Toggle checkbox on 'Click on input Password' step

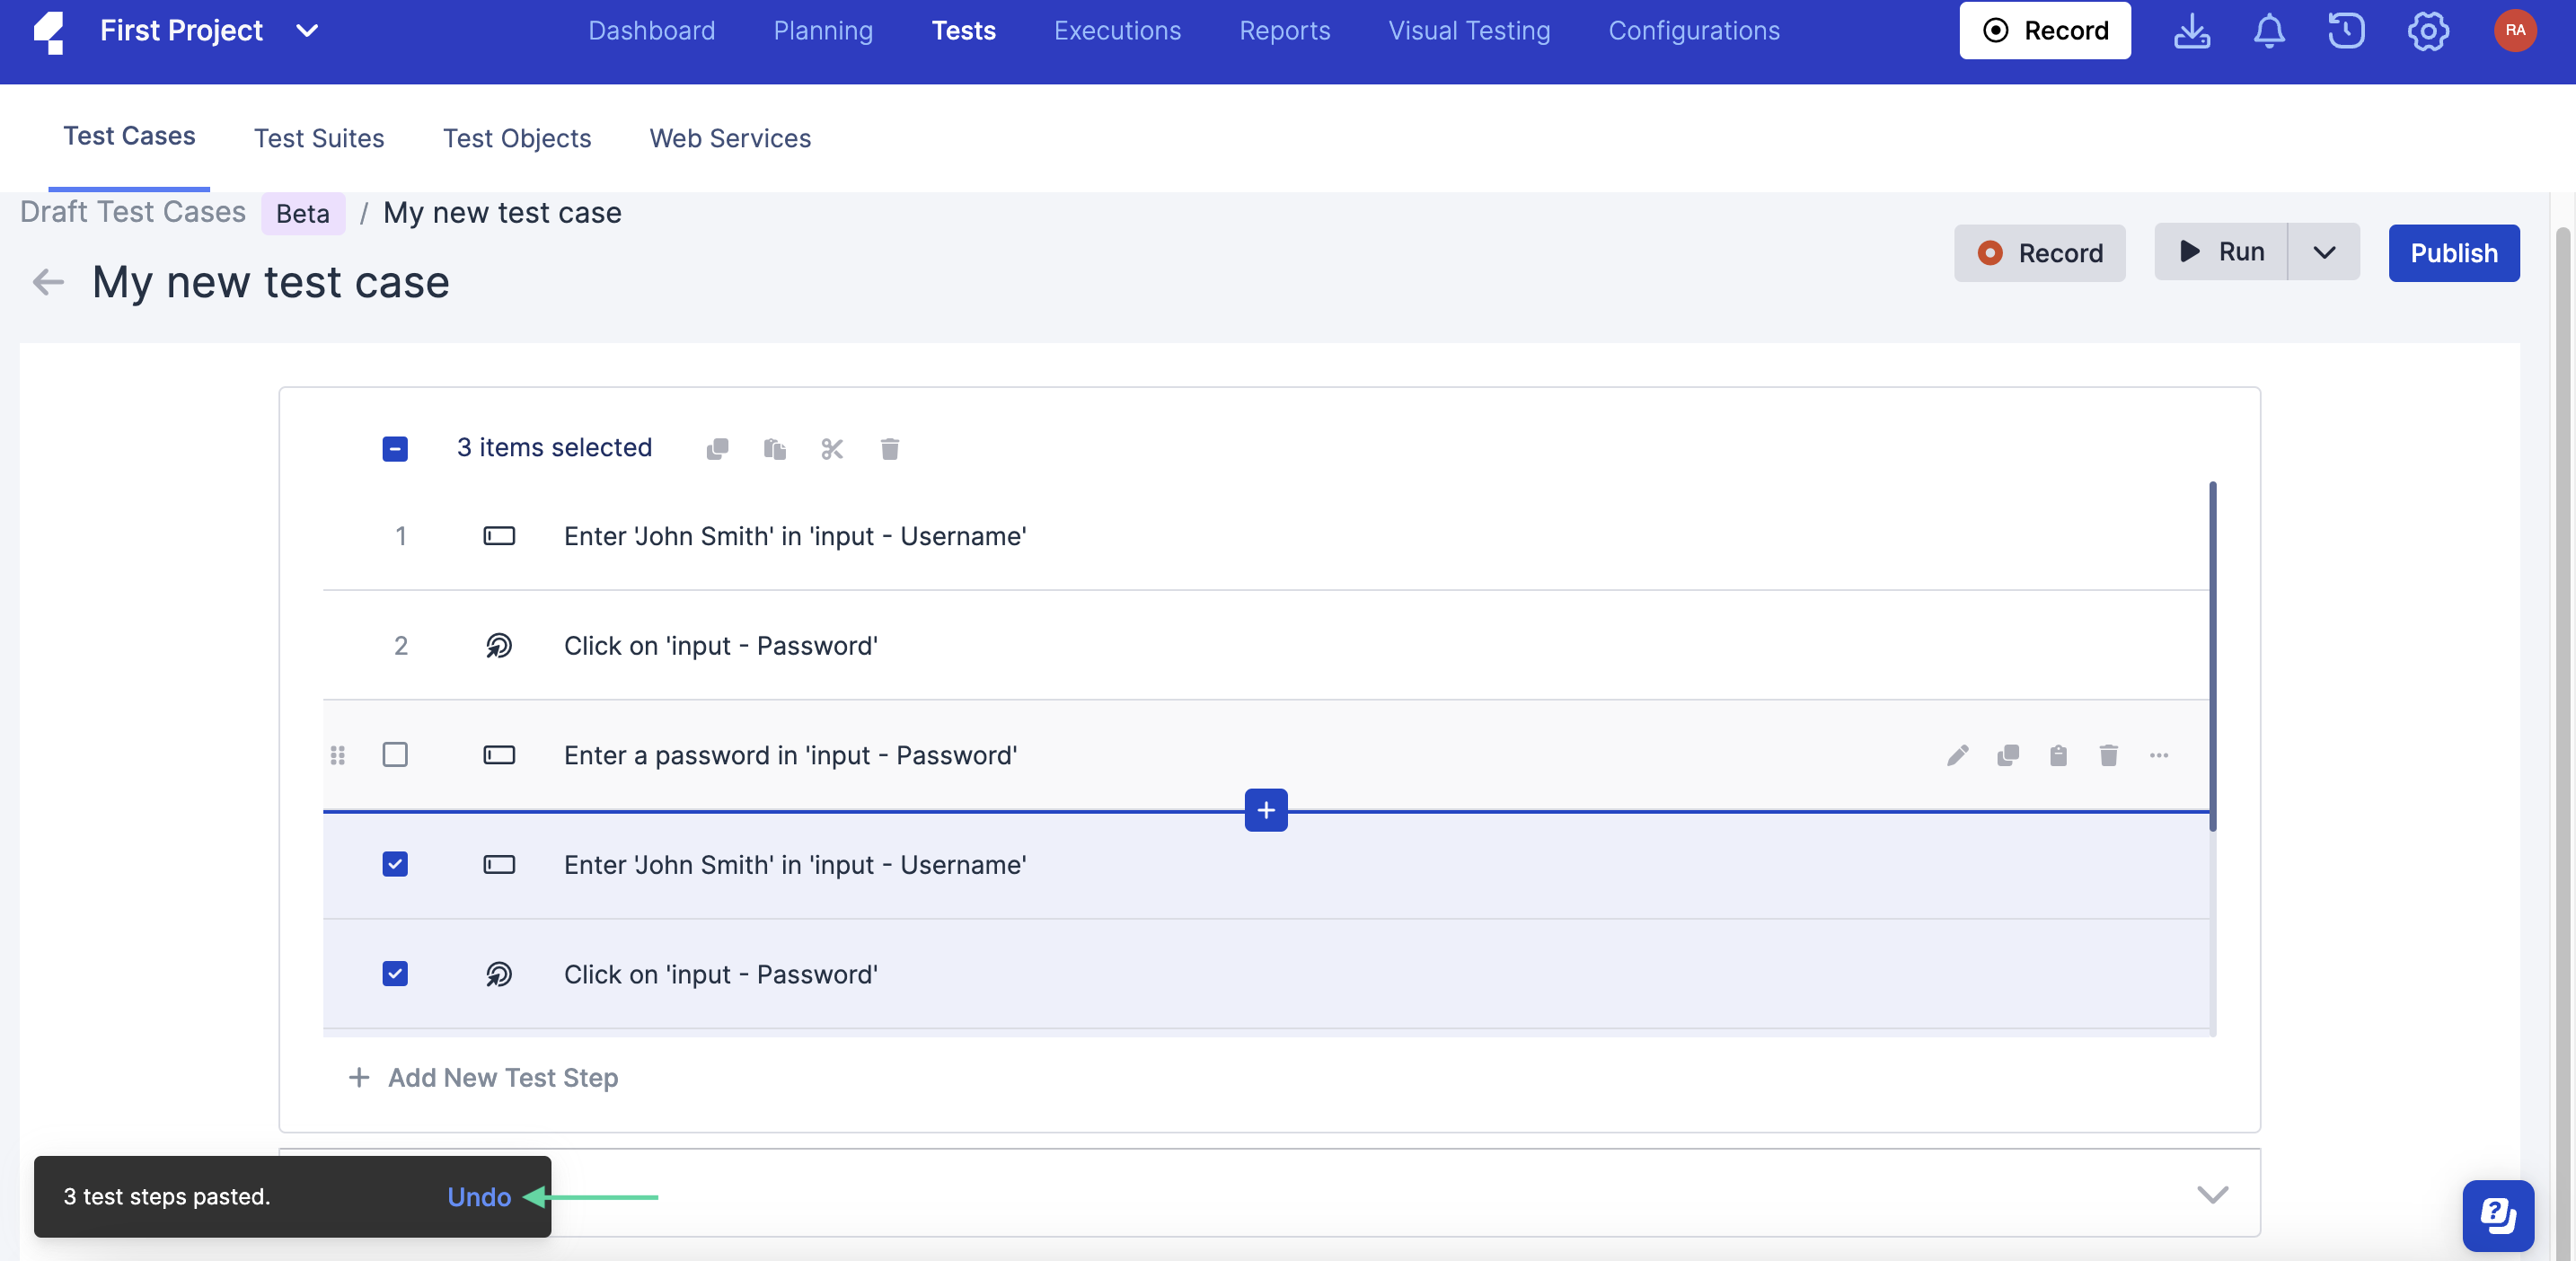tap(396, 972)
